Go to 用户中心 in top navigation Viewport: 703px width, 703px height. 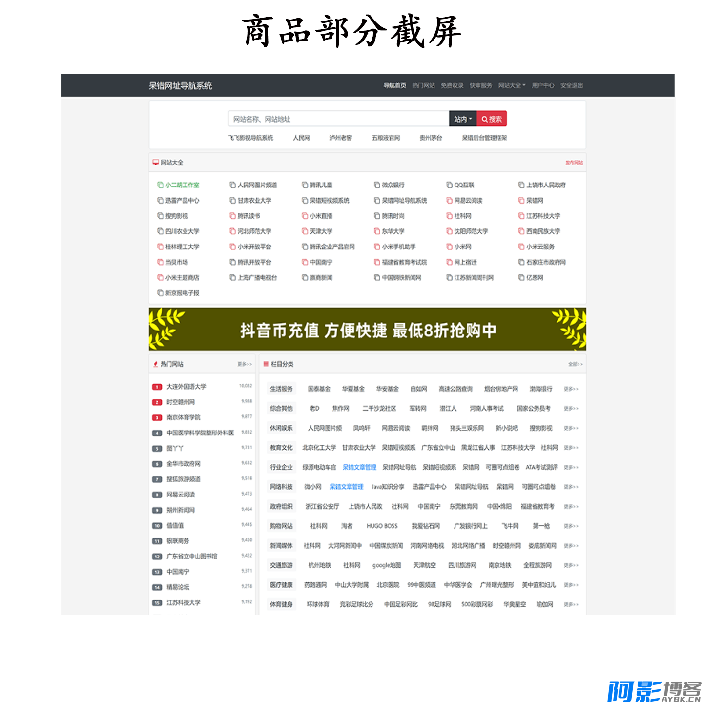[543, 85]
